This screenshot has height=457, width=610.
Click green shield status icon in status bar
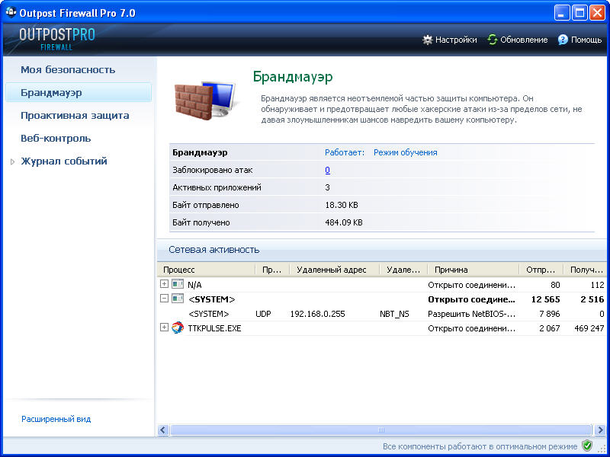[x=586, y=446]
